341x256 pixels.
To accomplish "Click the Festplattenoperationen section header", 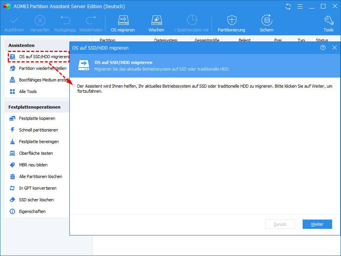I will pyautogui.click(x=34, y=107).
